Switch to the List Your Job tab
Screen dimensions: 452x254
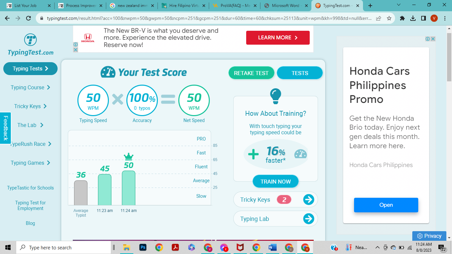(x=28, y=6)
